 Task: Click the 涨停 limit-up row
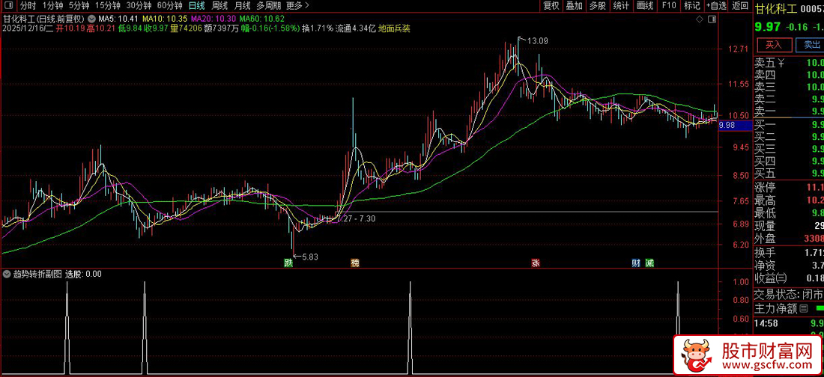coord(789,188)
